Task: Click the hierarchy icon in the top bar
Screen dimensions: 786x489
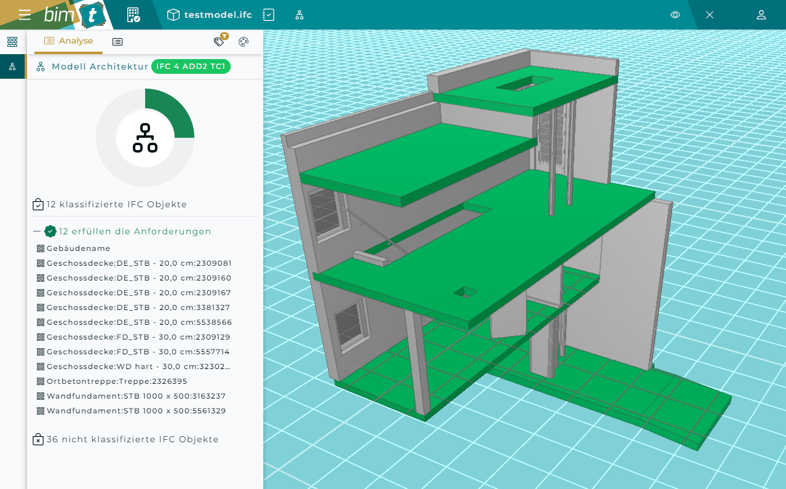Action: tap(300, 15)
